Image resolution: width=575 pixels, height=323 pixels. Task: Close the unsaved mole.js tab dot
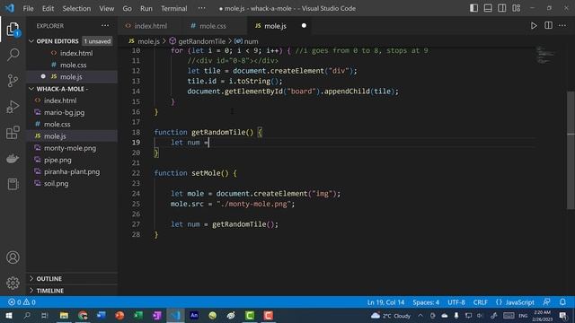[x=304, y=26]
